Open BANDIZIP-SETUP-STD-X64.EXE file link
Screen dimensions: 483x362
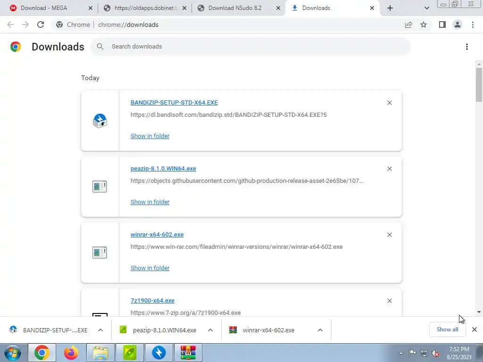point(174,102)
